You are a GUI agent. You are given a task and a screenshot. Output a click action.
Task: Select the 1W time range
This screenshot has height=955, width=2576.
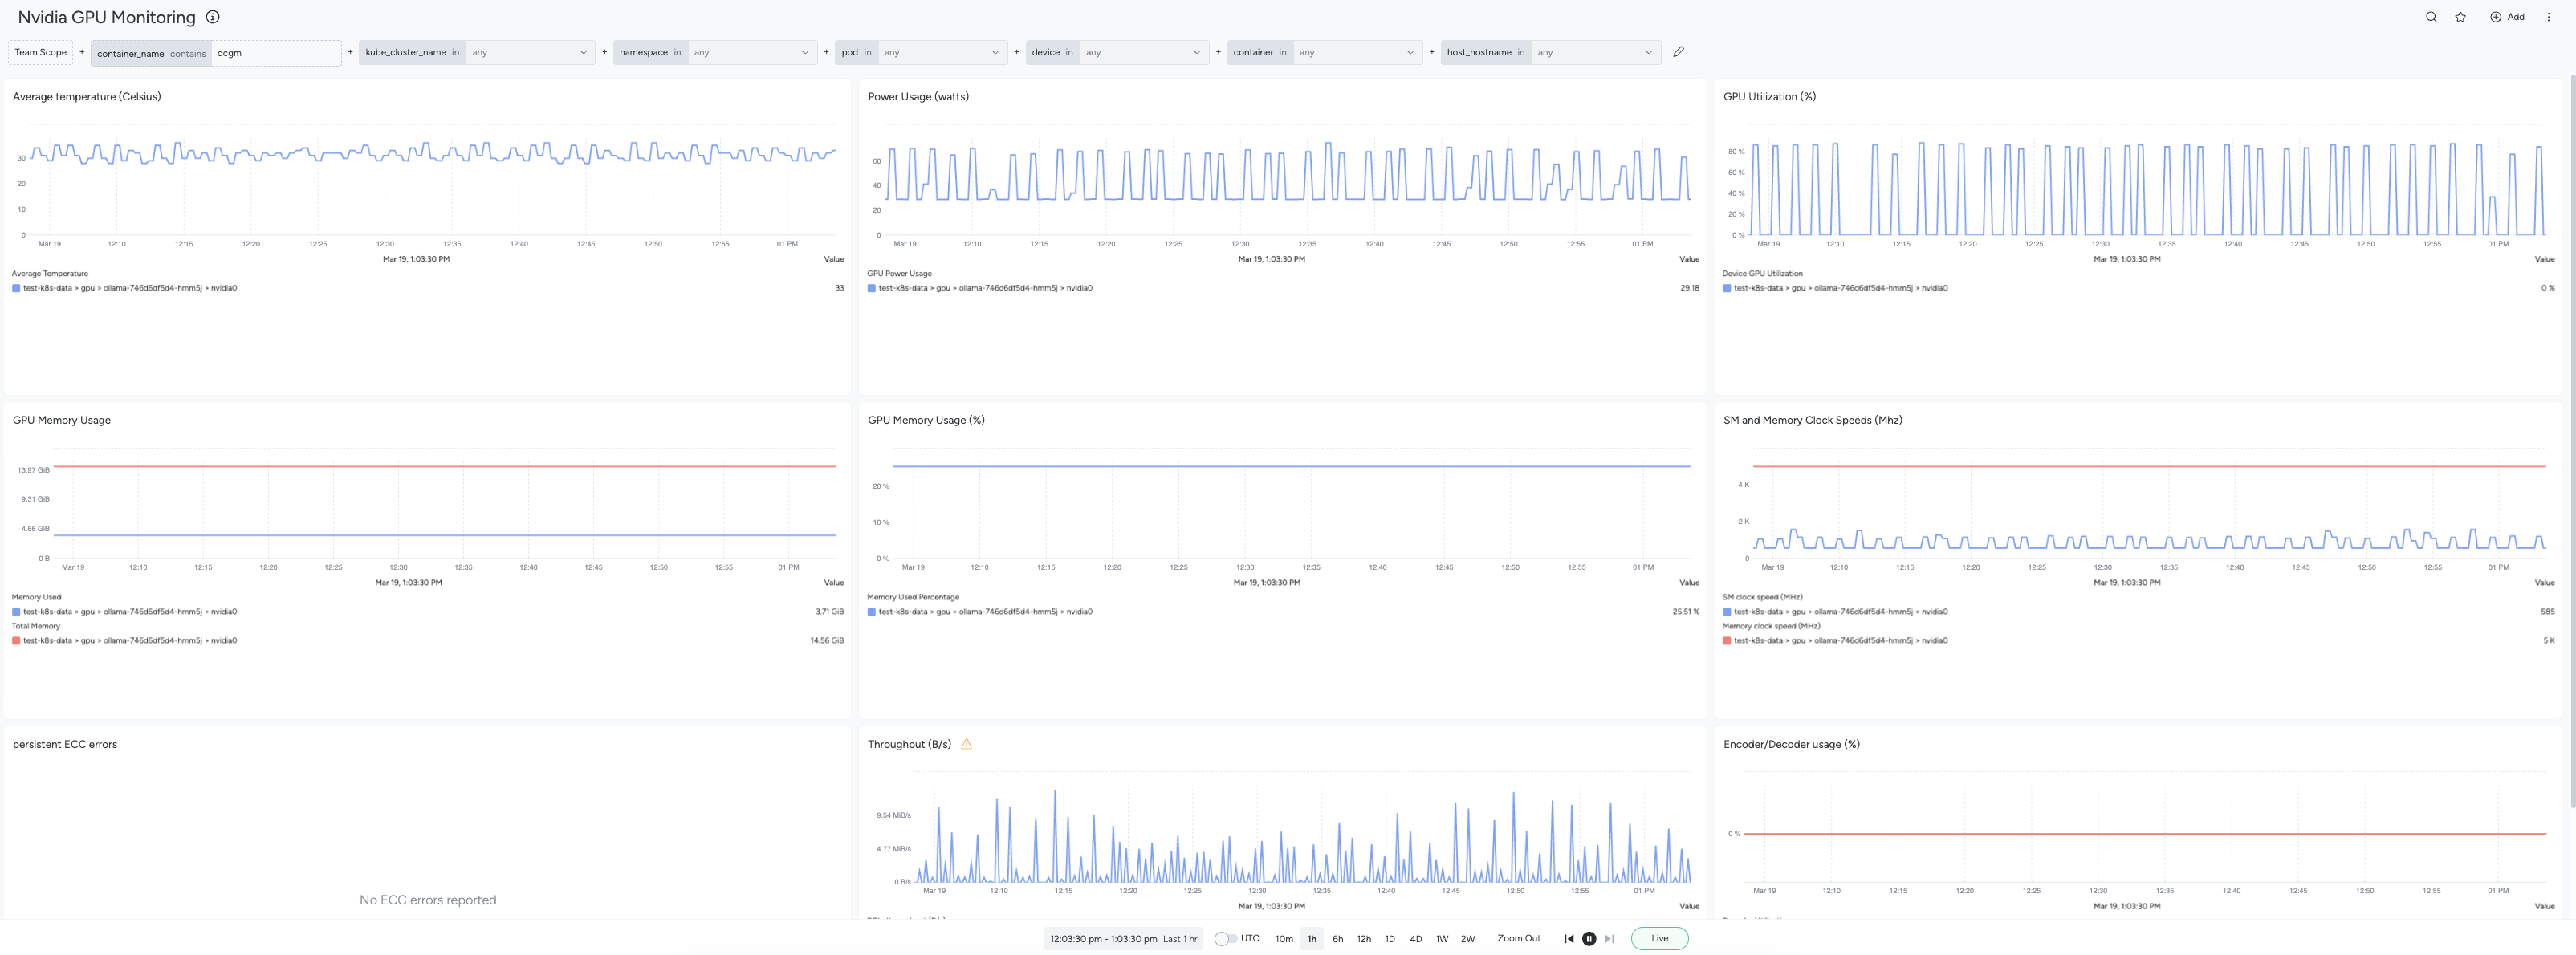pos(1442,939)
